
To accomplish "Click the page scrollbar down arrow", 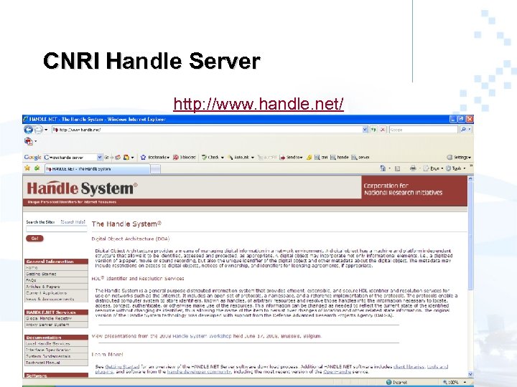I will [470, 374].
